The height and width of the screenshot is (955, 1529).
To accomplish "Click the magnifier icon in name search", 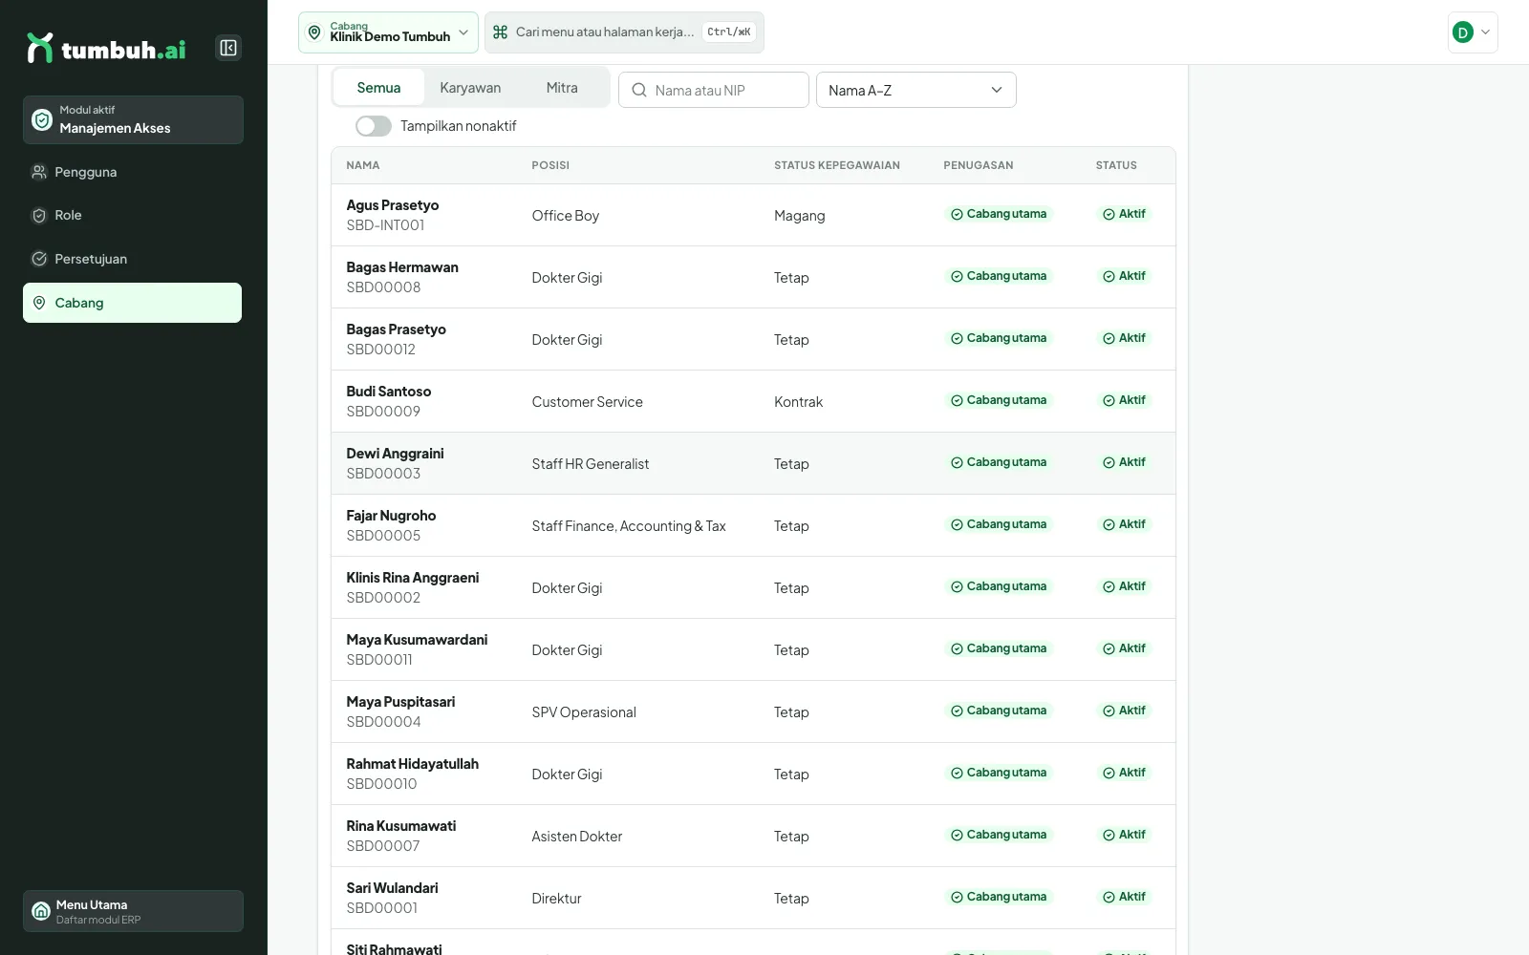I will tap(639, 90).
